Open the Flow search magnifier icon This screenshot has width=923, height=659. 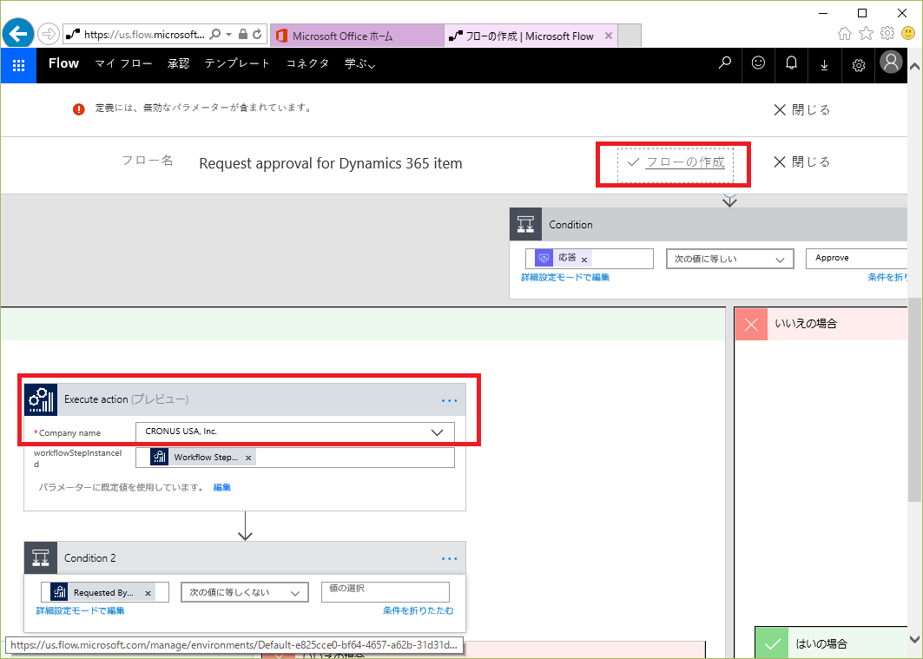point(725,63)
